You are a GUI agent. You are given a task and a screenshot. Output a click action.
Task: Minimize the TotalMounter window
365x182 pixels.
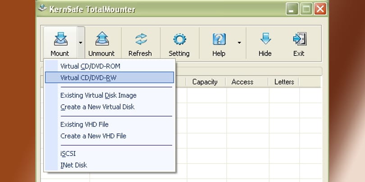(292, 9)
